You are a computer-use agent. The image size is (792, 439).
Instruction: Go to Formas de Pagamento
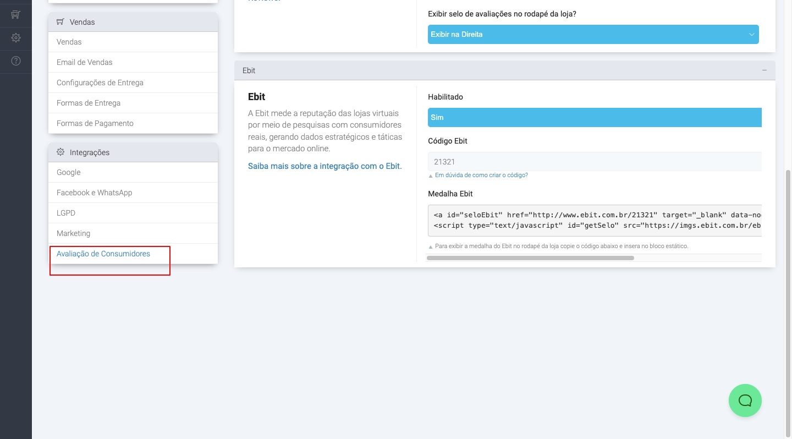pyautogui.click(x=95, y=123)
